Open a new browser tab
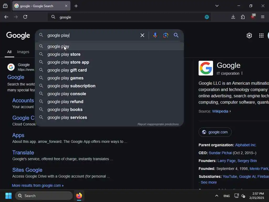269x202 pixels. [76, 6]
